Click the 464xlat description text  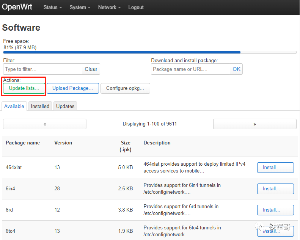pos(195,167)
